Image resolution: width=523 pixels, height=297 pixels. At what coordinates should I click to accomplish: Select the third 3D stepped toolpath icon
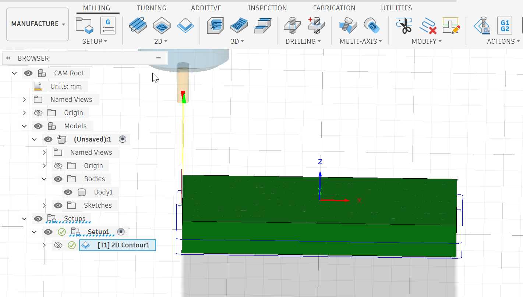(x=262, y=25)
